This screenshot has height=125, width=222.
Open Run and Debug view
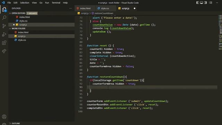coord(4,34)
